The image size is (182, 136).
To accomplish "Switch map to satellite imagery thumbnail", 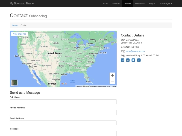I will pyautogui.click(x=14, y=83).
